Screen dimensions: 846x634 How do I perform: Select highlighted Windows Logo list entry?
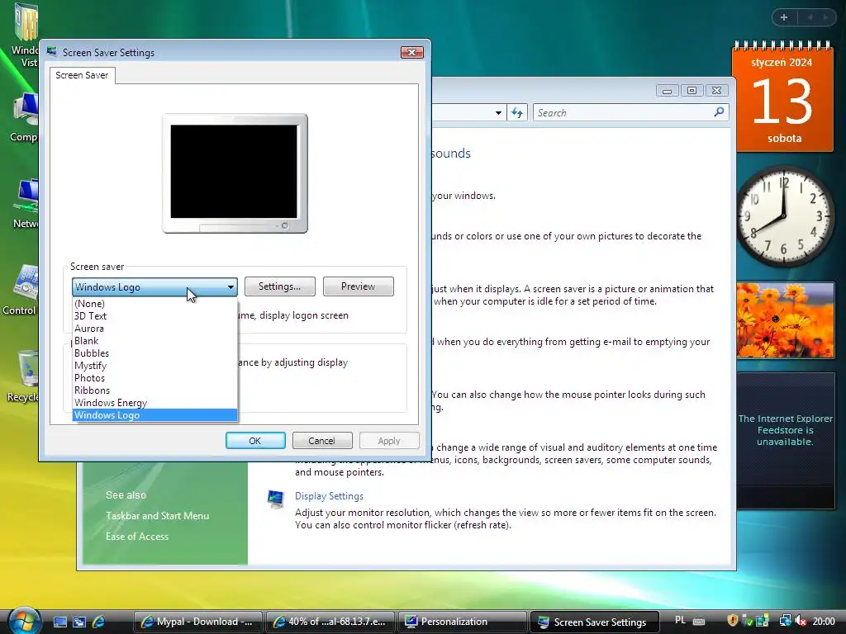click(154, 415)
